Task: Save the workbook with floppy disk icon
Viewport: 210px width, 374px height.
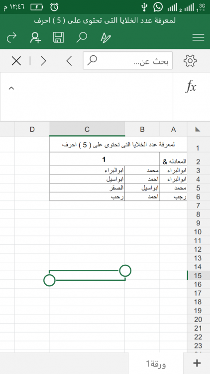Action: coord(58,37)
